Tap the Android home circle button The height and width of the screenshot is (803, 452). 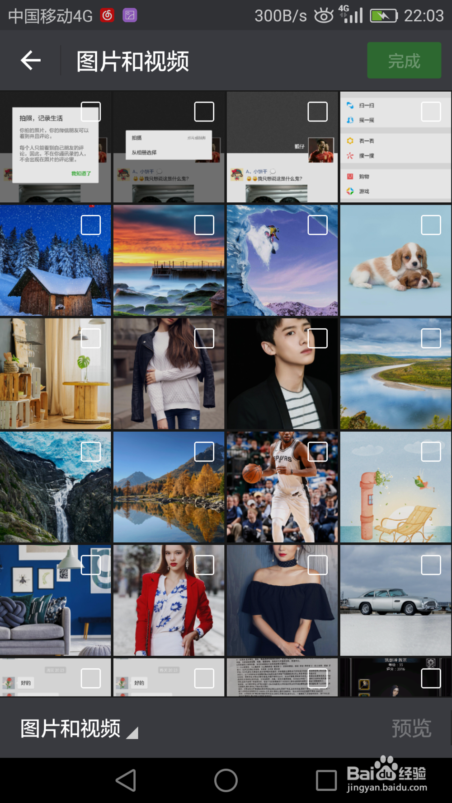[x=226, y=780]
